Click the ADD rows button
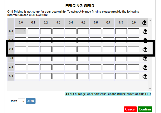This screenshot has height=113, width=161. pos(31,101)
